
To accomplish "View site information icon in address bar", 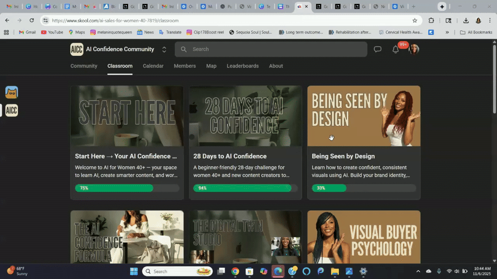I will pos(46,20).
